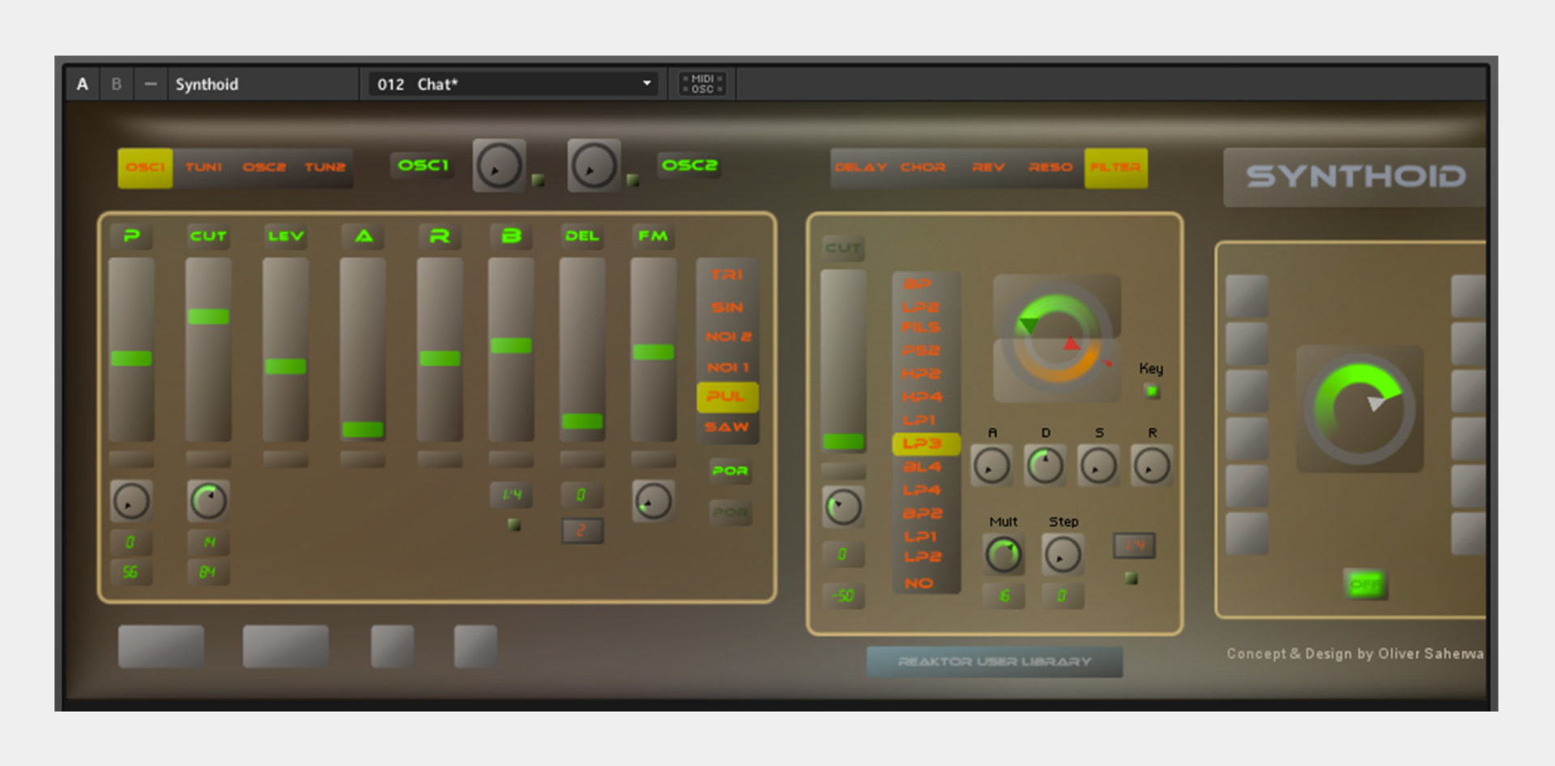This screenshot has width=1555, height=766.
Task: Select the TRI waveform
Action: click(x=726, y=274)
